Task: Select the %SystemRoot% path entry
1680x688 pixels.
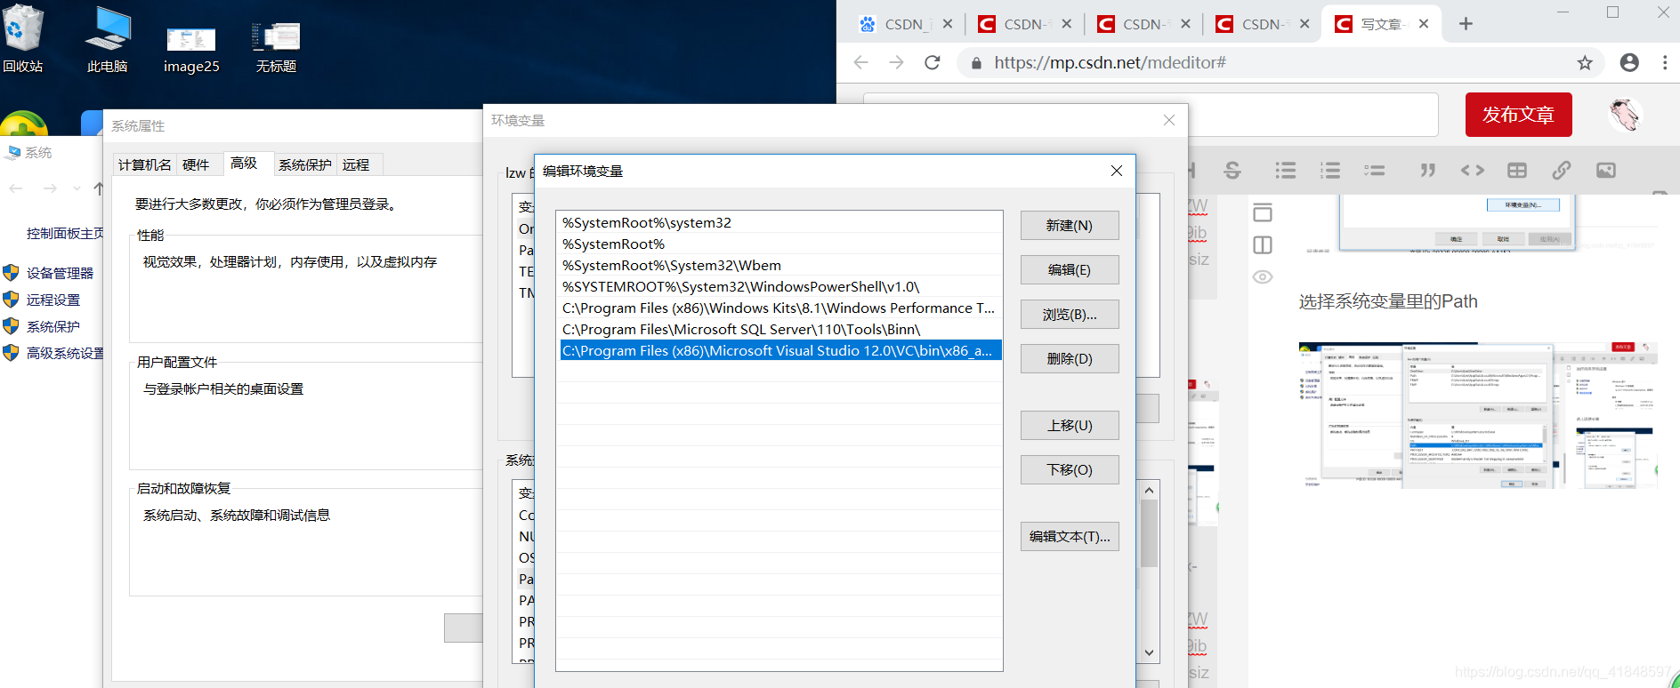Action: (779, 244)
